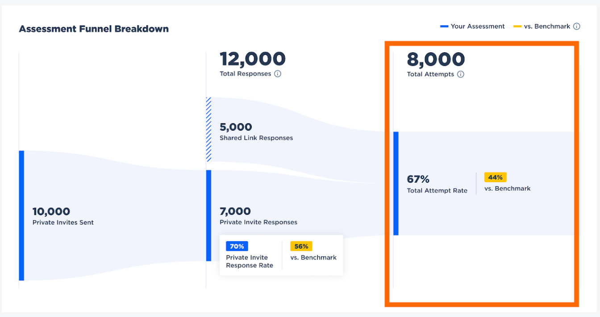Click the vs. Benchmark legend text
Viewport: 600px width, 317px height.
click(547, 26)
